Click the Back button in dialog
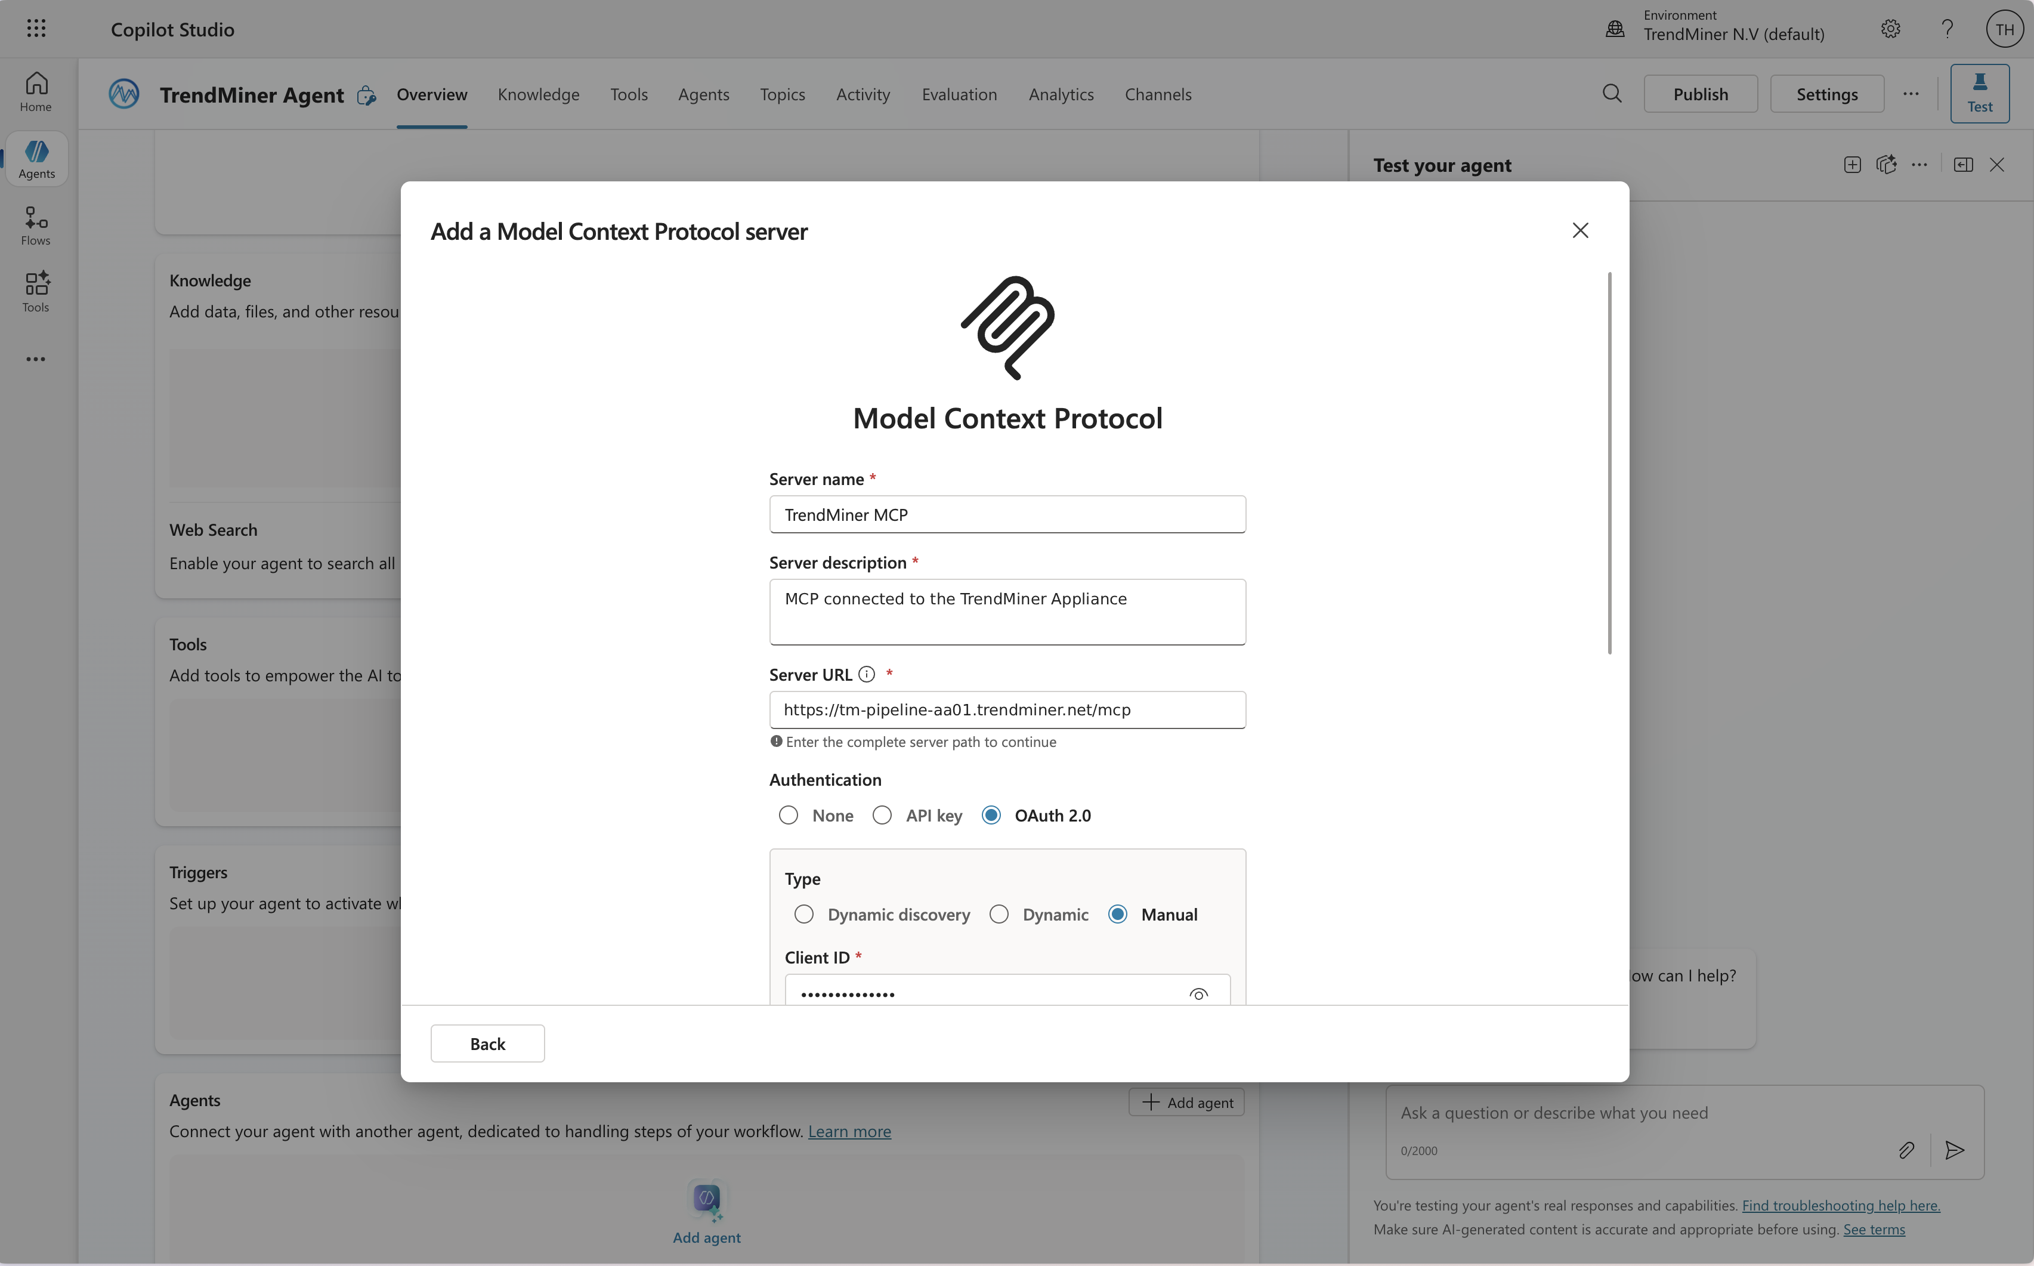The image size is (2034, 1266). pyautogui.click(x=487, y=1043)
